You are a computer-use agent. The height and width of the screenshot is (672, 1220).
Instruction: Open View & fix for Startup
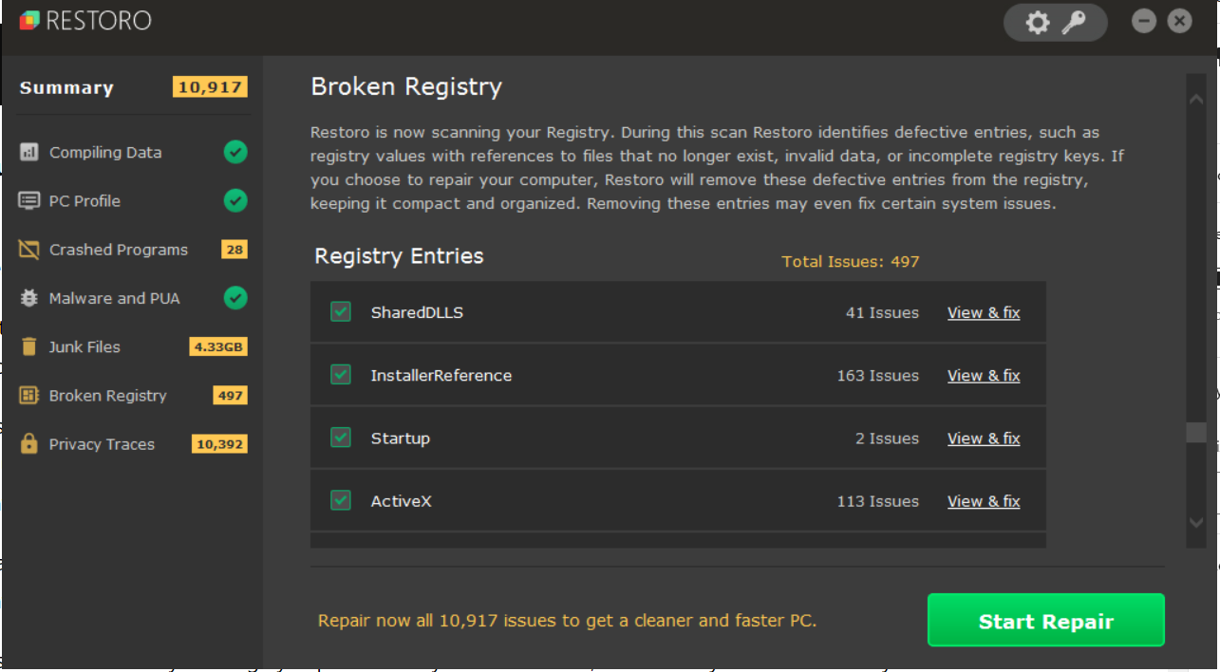984,439
